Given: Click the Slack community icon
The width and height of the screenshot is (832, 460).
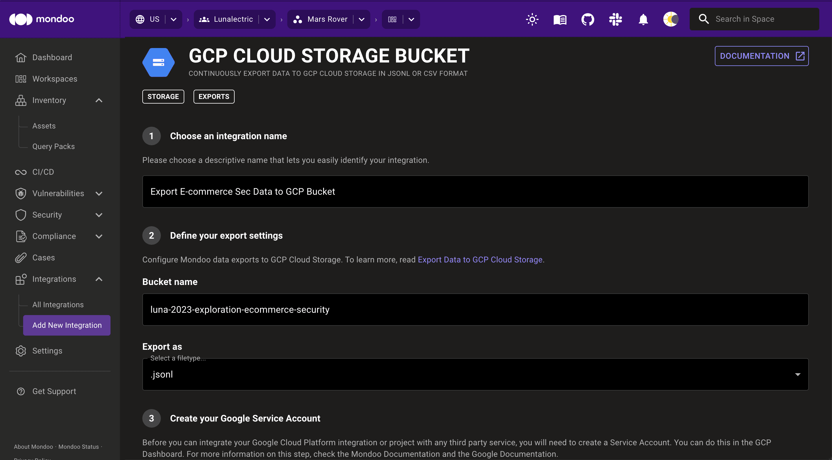Looking at the screenshot, I should pos(615,19).
